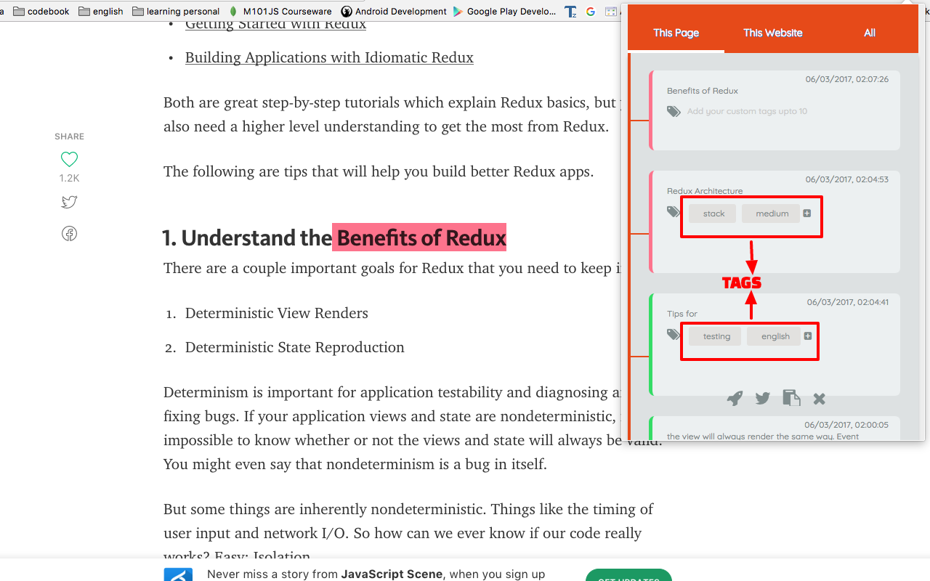Share article via Twitter icon in left sidebar
This screenshot has width=930, height=581.
(x=69, y=203)
